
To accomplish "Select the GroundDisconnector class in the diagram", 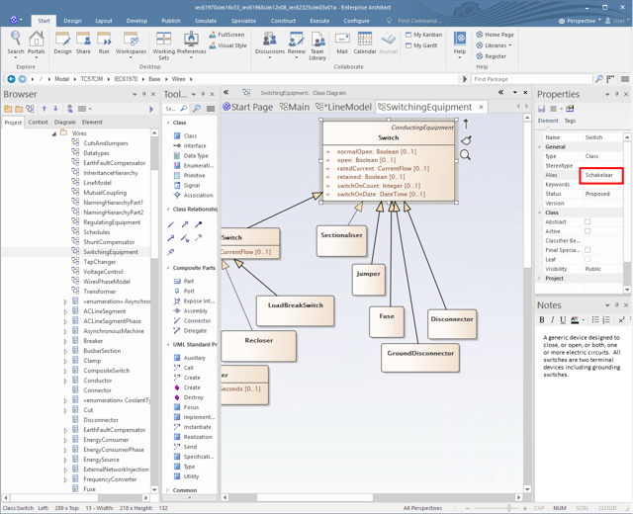I will 420,358.
